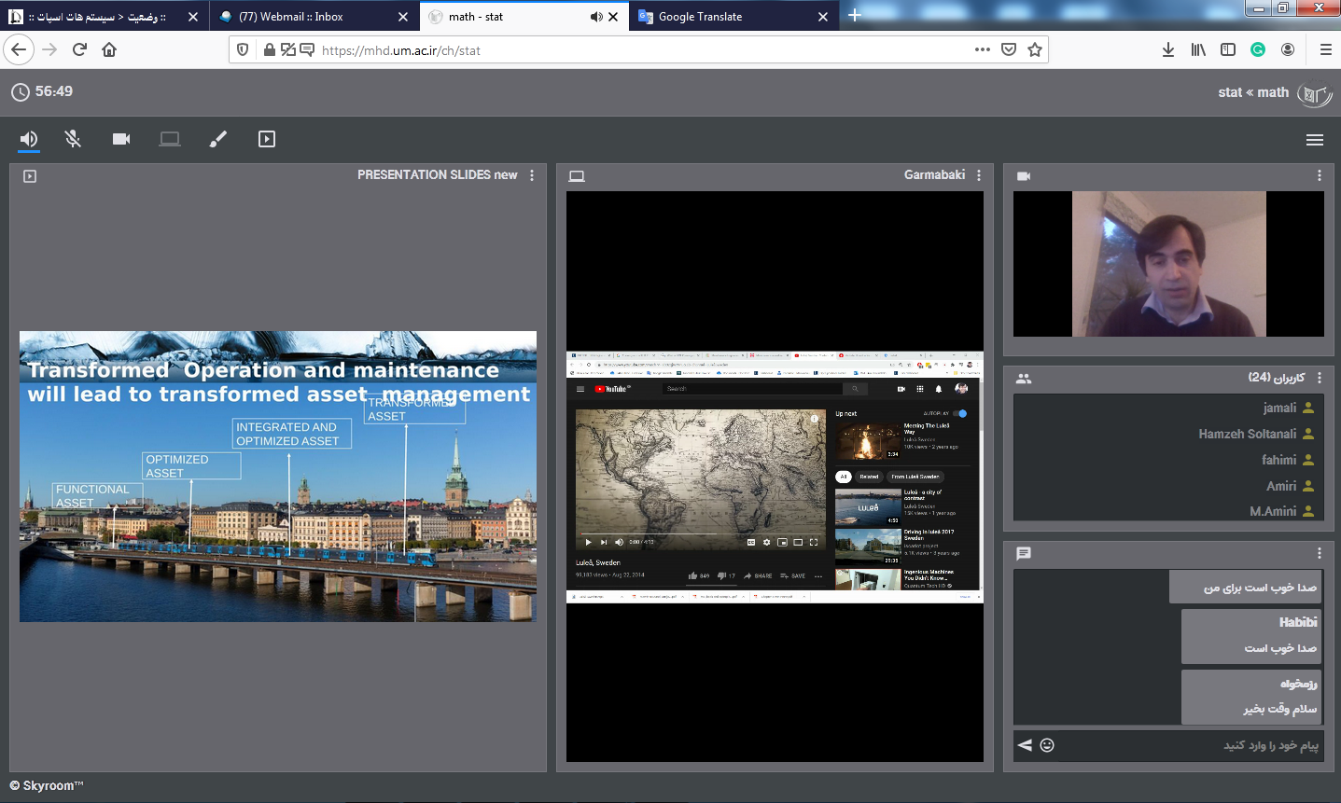This screenshot has height=803, width=1341.
Task: Open the media player toolbar icon
Action: pyautogui.click(x=267, y=139)
